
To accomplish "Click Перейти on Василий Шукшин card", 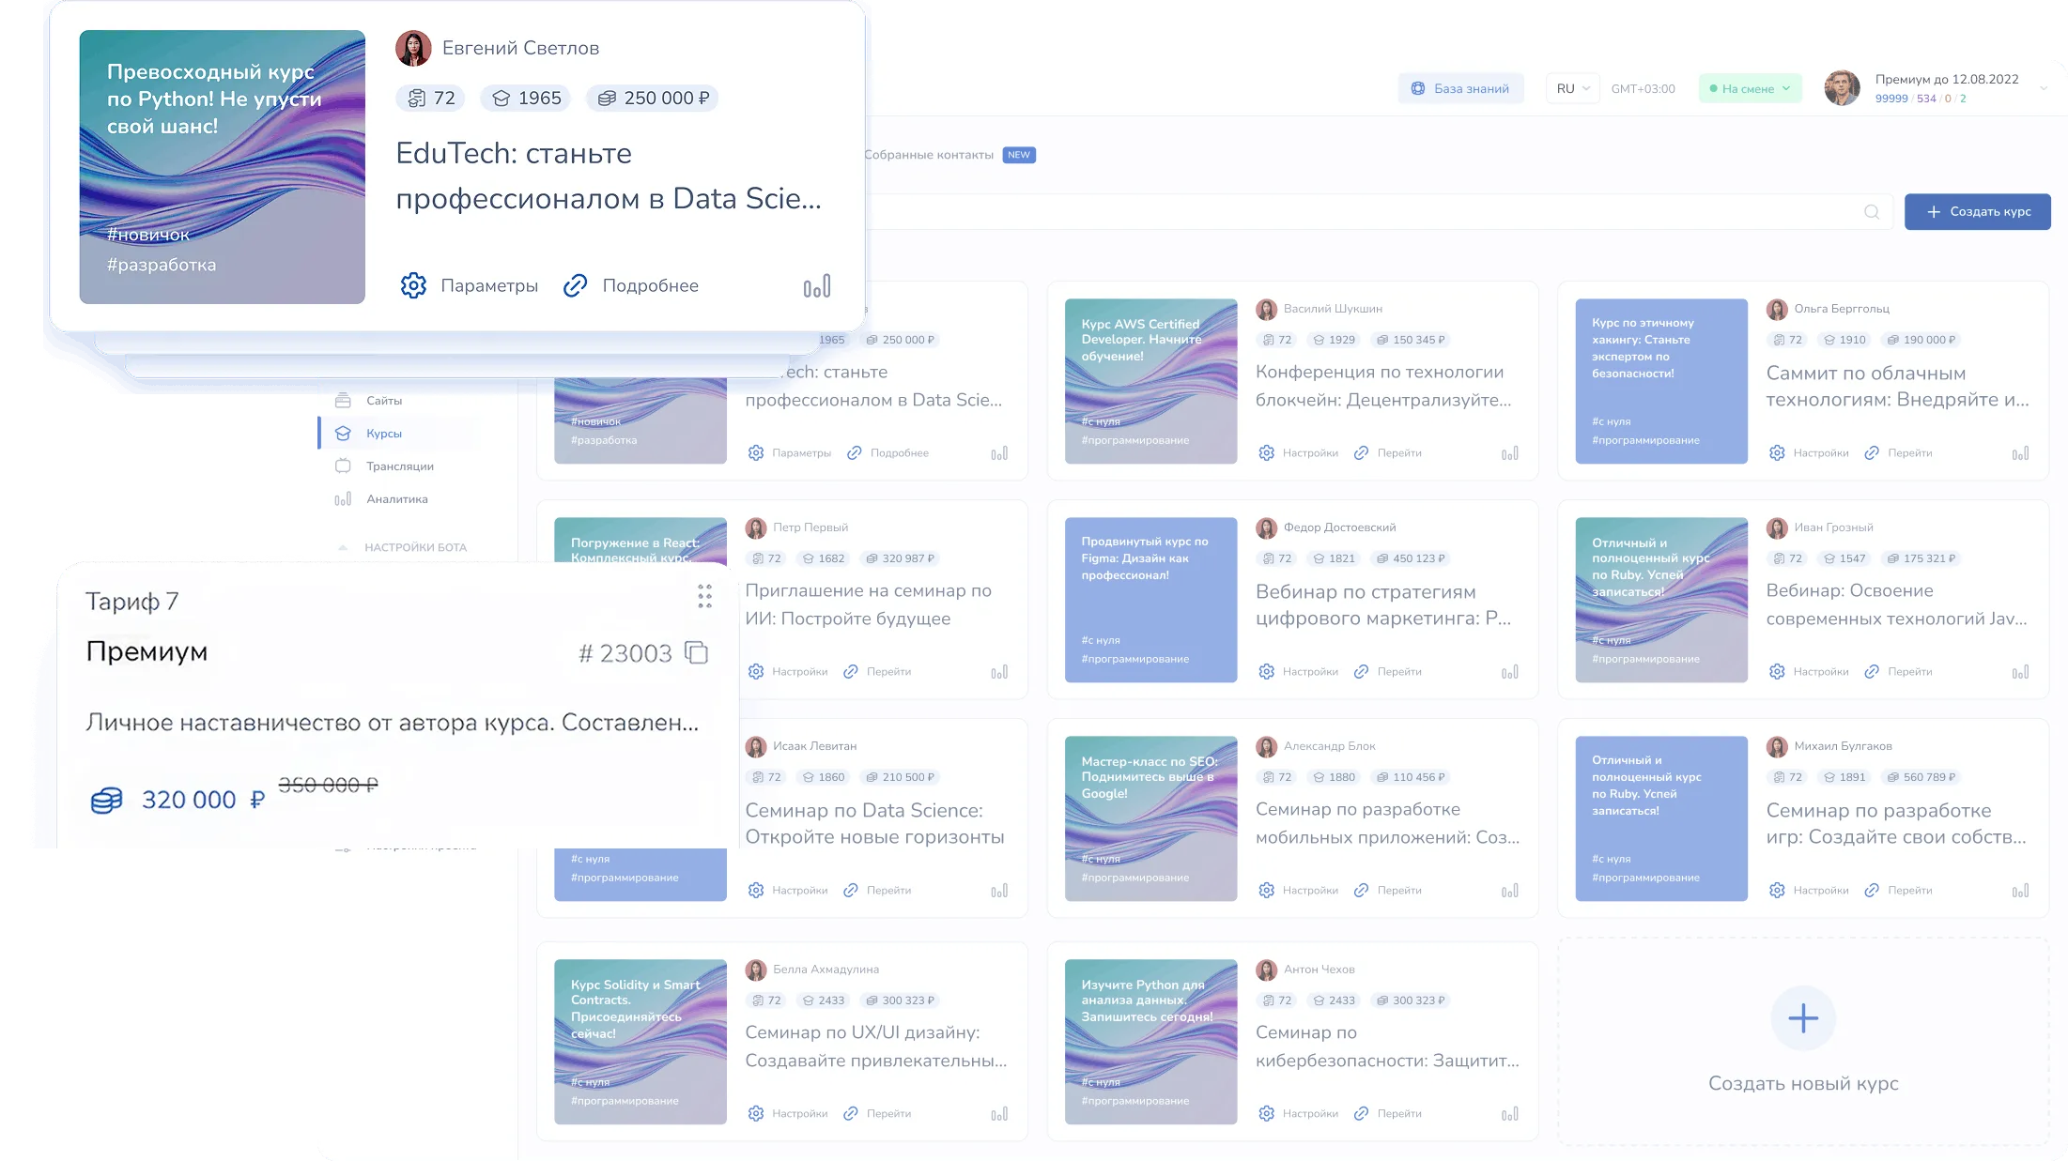I will tap(1388, 453).
